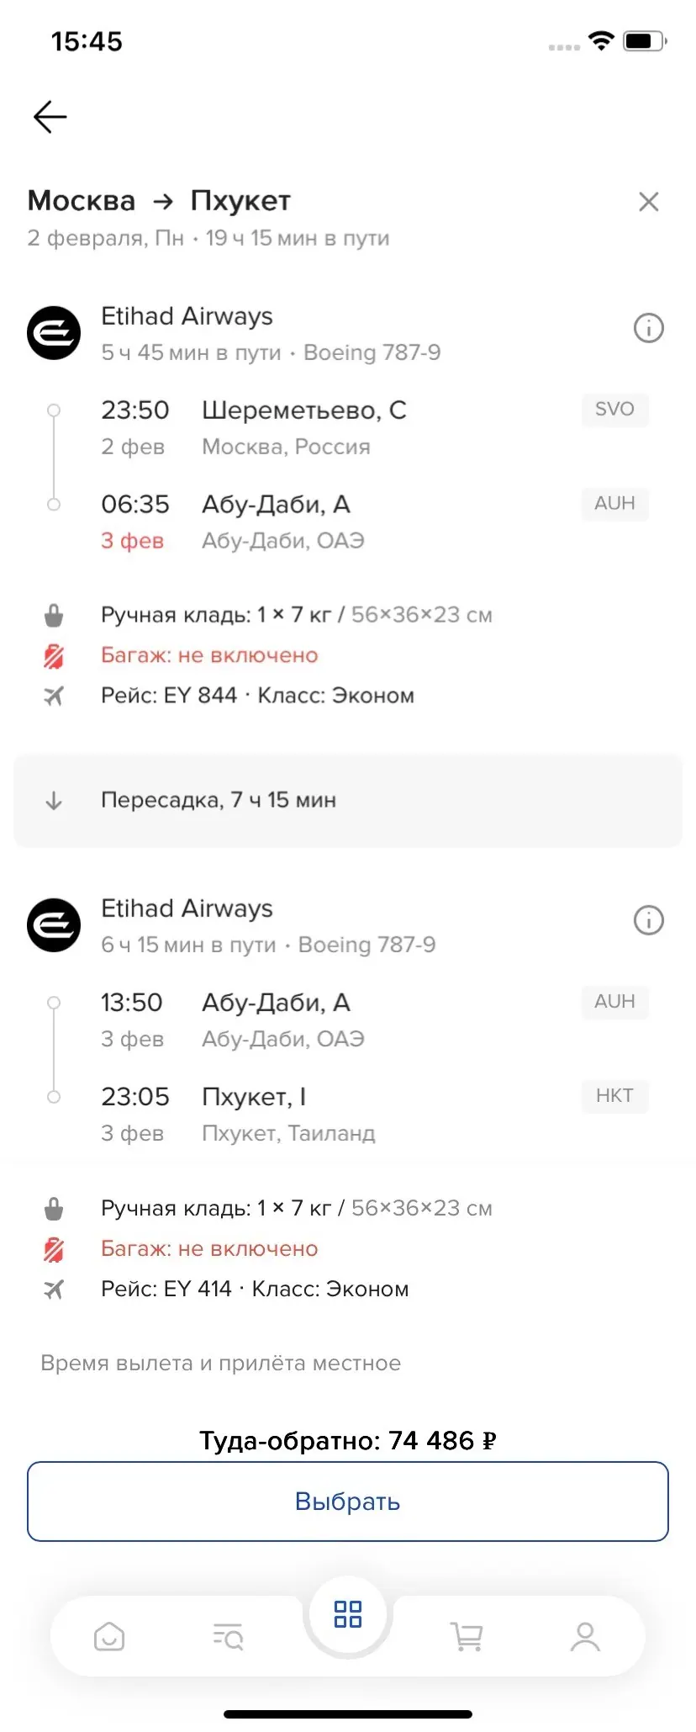Tap the Туда-обратно 74 486 ₽ price
696x1732 pixels.
coord(348,1441)
